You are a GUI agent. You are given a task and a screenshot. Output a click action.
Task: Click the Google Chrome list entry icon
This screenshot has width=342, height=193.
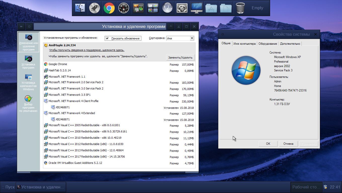click(46, 64)
